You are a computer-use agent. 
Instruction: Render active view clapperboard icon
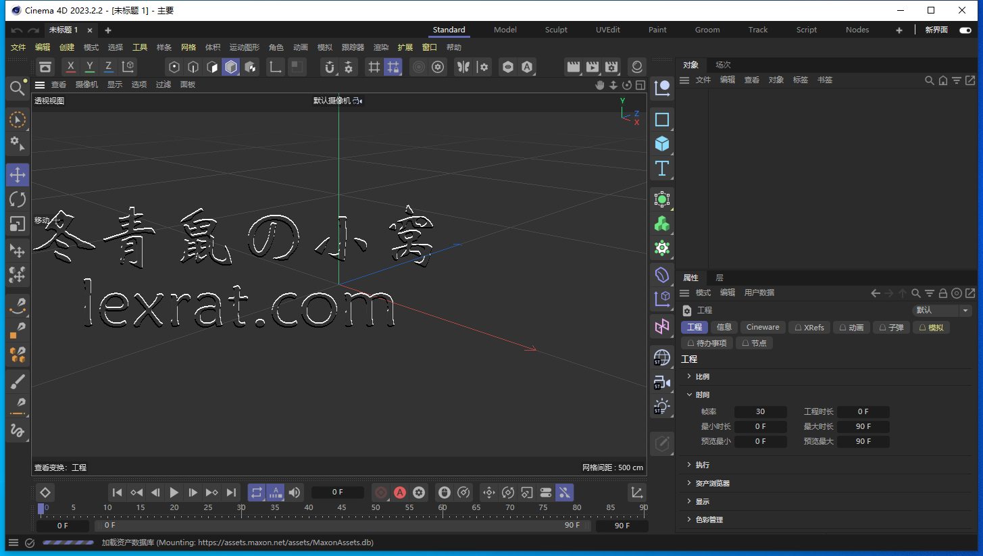pos(574,67)
